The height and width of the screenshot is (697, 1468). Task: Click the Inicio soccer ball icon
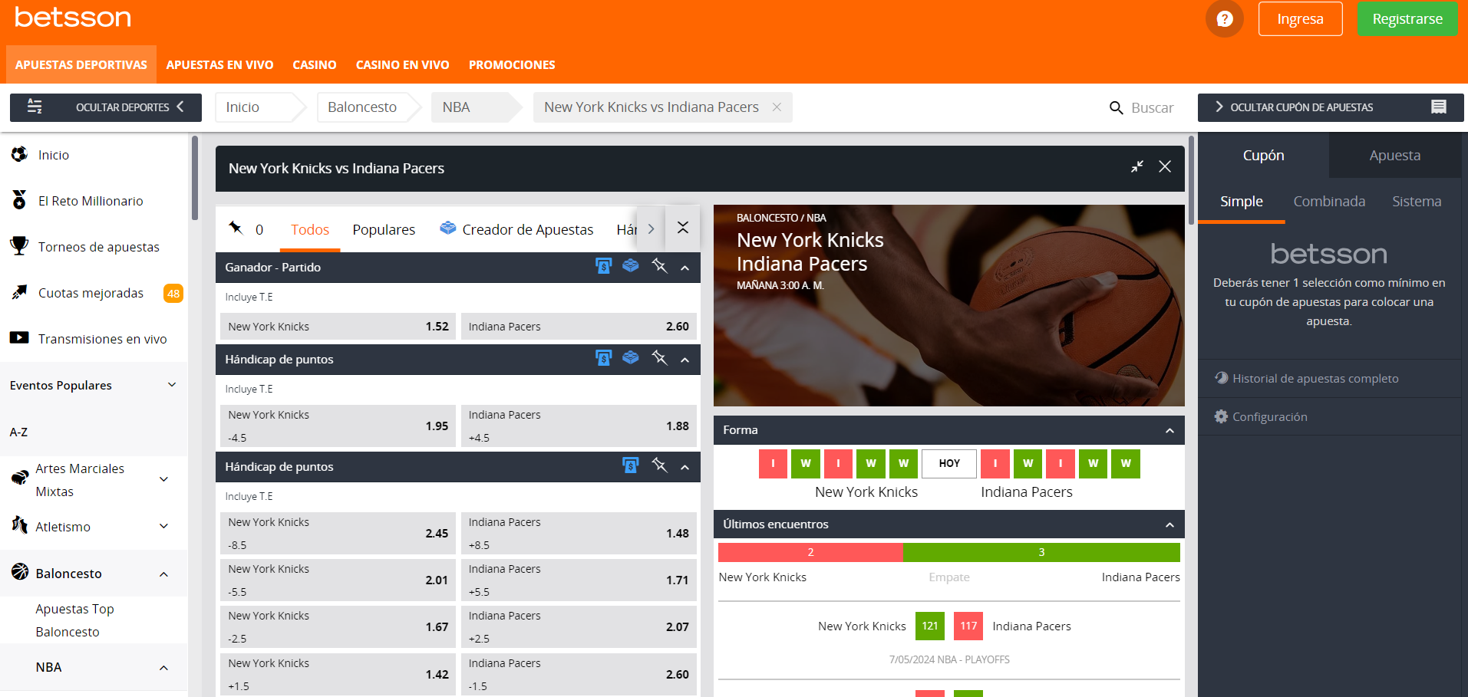(x=19, y=154)
